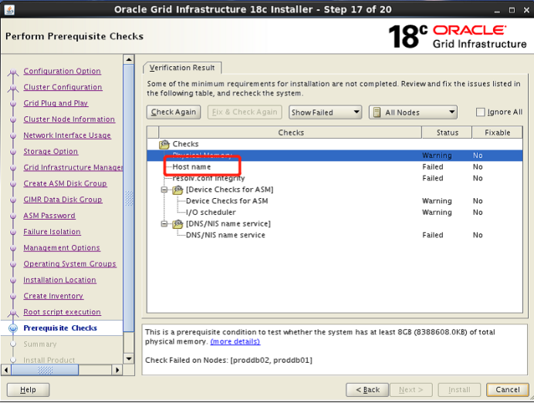
Task: Click the Back button
Action: 367,390
